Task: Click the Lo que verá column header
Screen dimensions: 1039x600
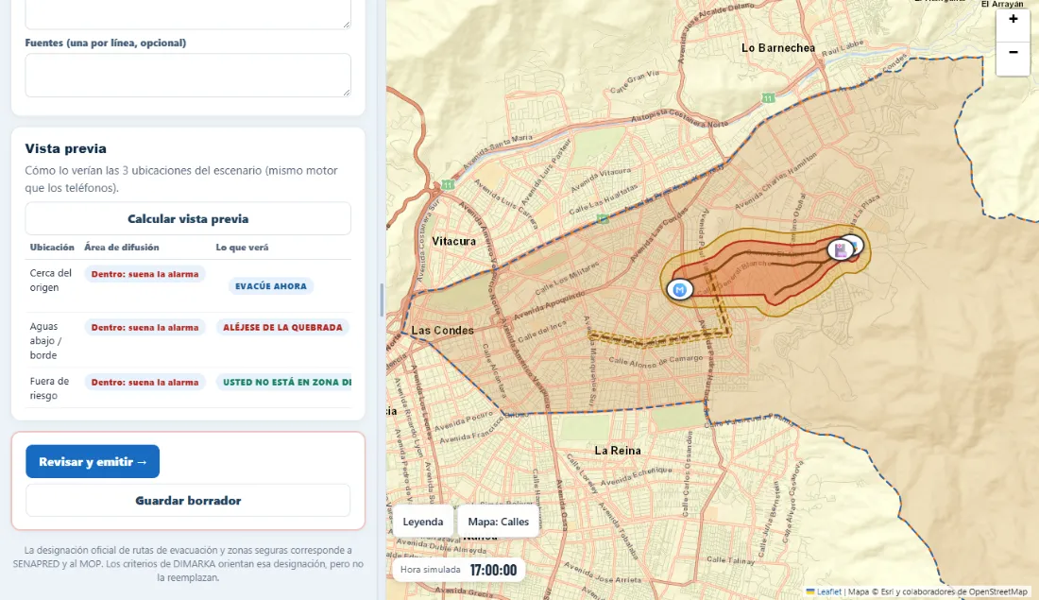Action: click(x=243, y=248)
